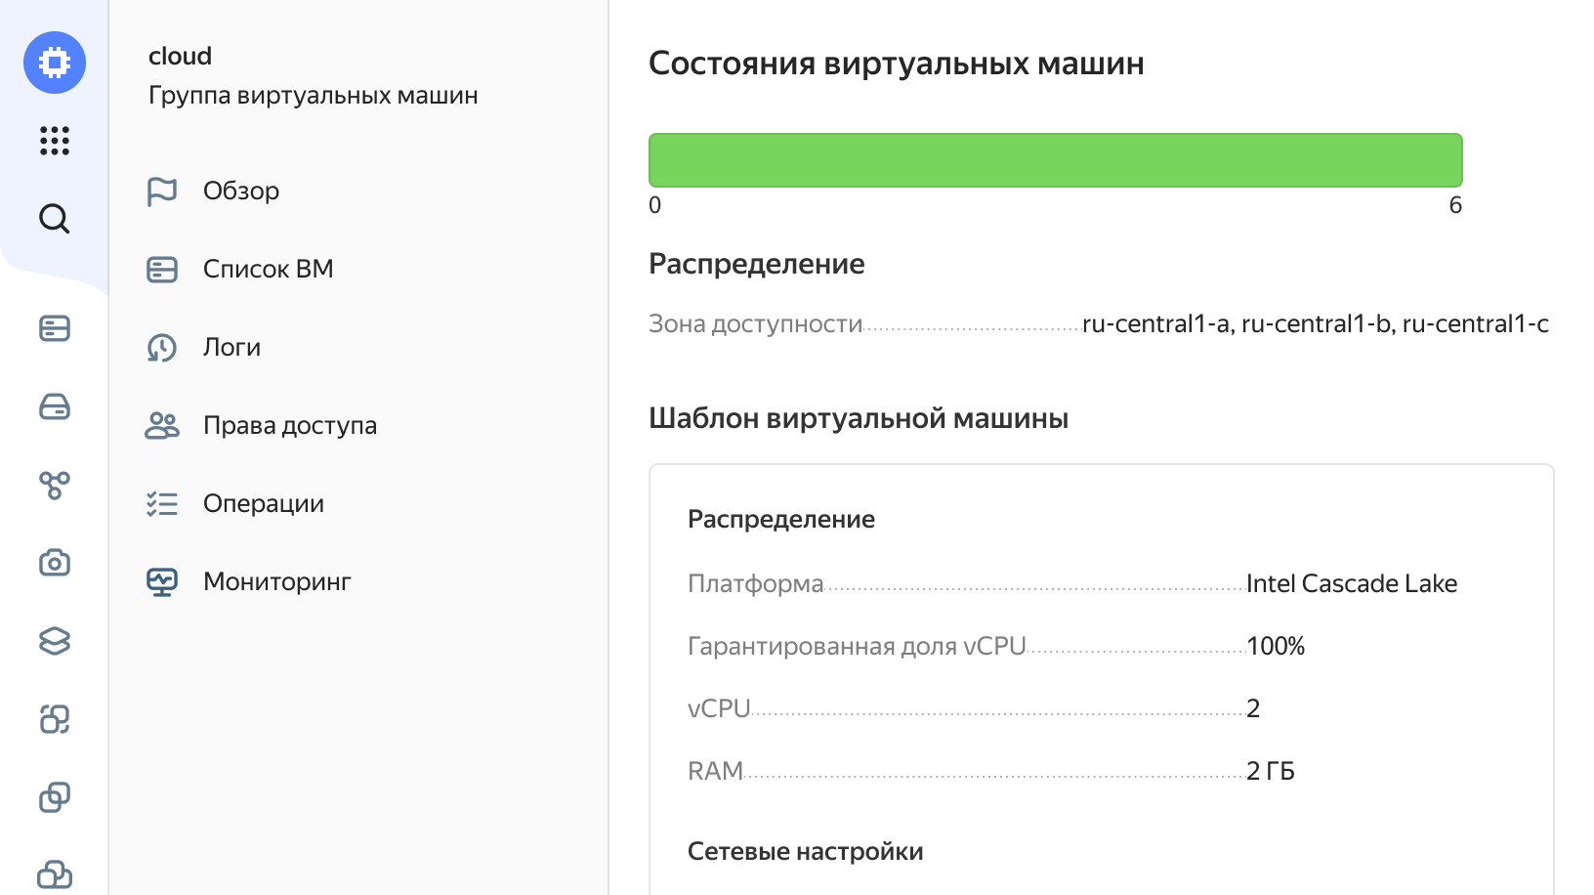Click the search magnifier icon
Screen dimensions: 1594x895
[x=55, y=219]
